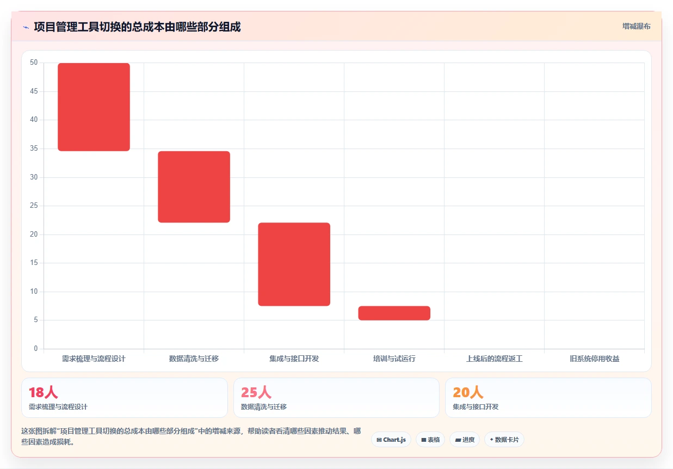Click the lightning icon beside the title

[26, 27]
